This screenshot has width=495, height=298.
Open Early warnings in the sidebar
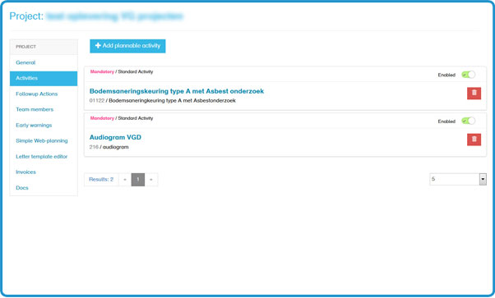[44, 125]
